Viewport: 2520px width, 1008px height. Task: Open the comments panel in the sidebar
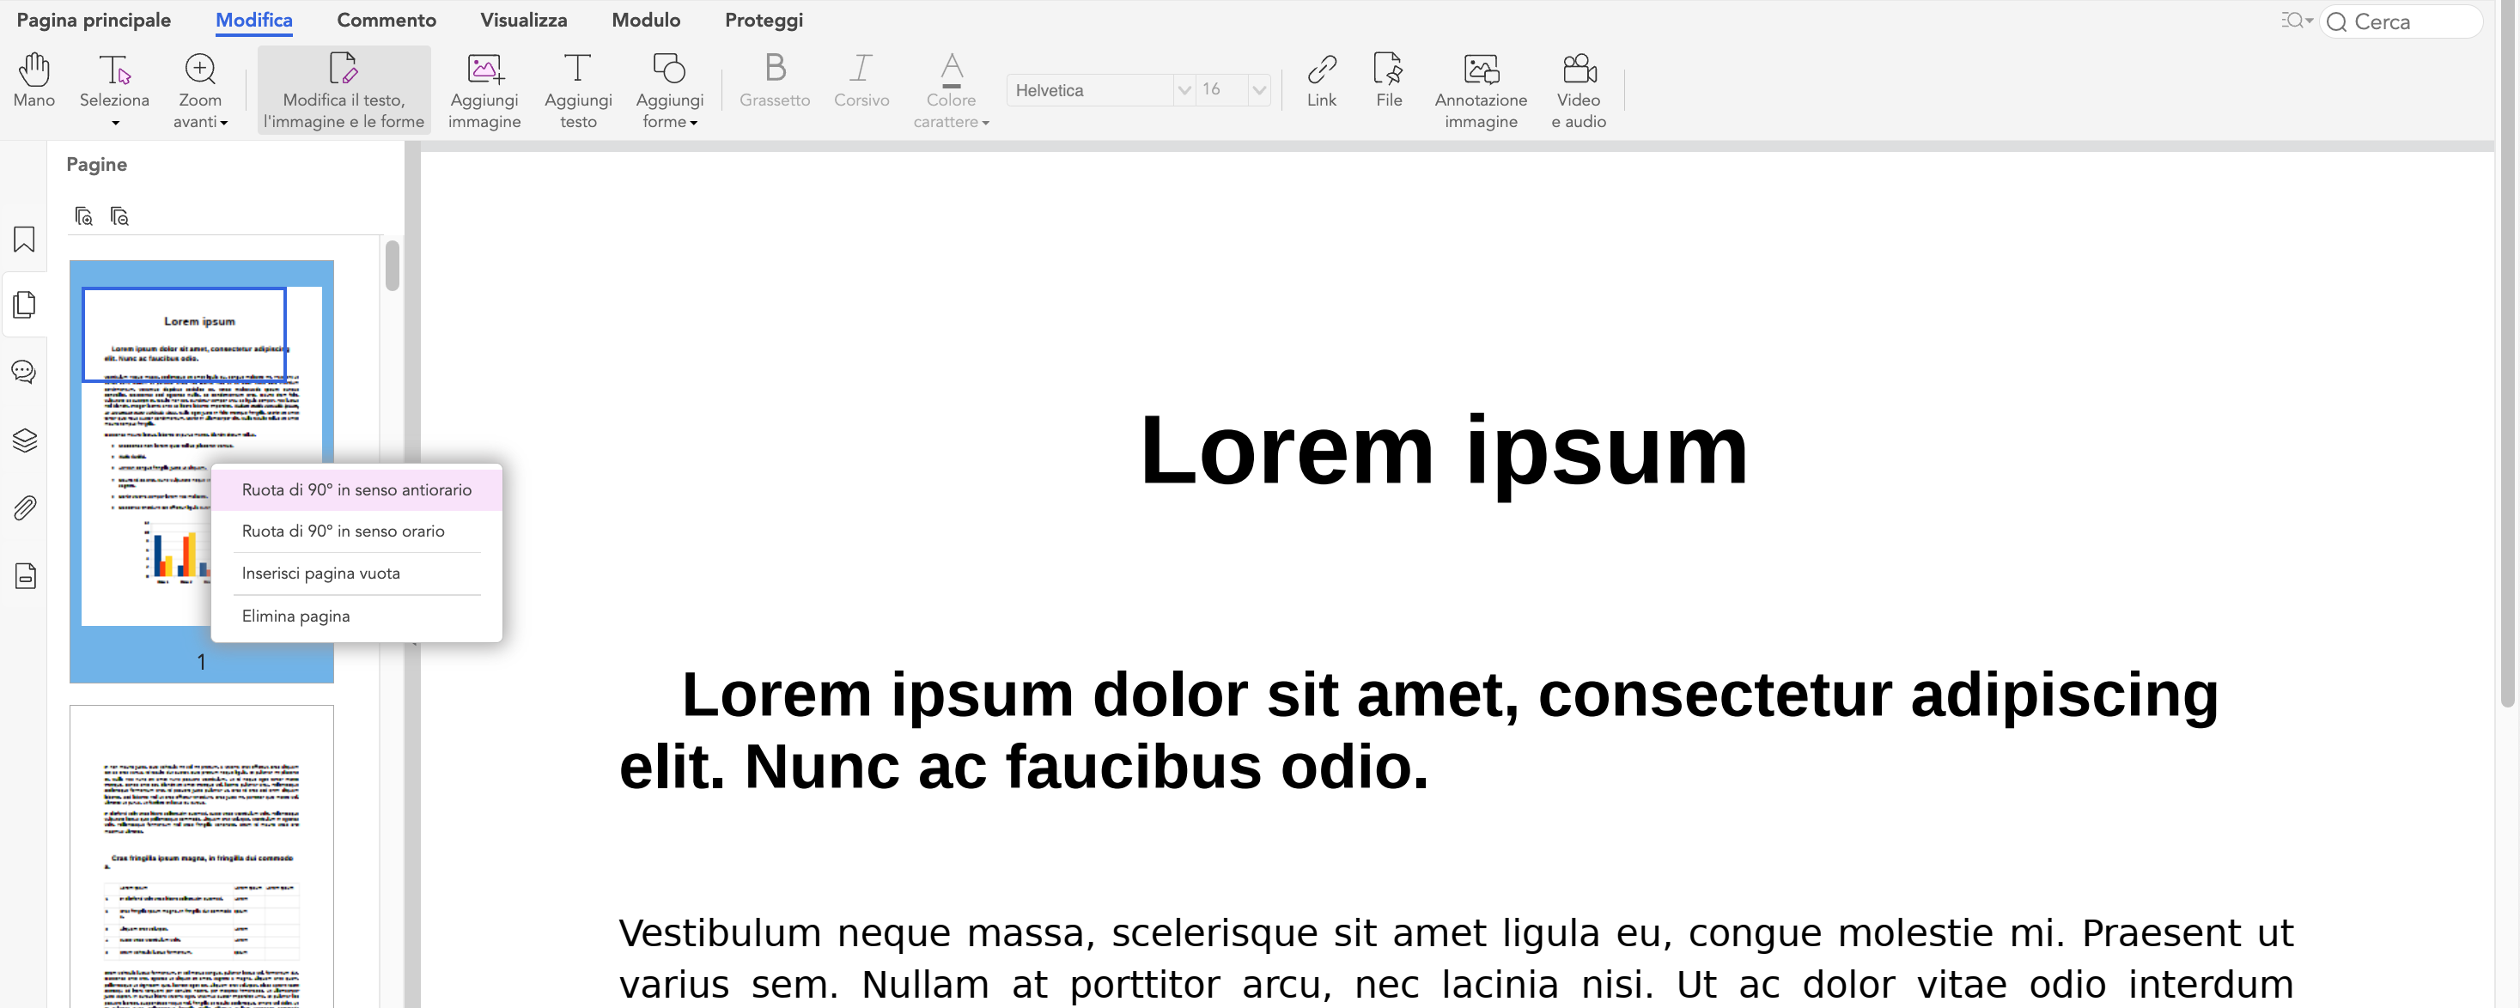pyautogui.click(x=22, y=372)
